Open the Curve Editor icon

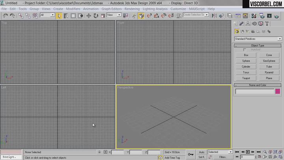pyautogui.click(x=238, y=16)
